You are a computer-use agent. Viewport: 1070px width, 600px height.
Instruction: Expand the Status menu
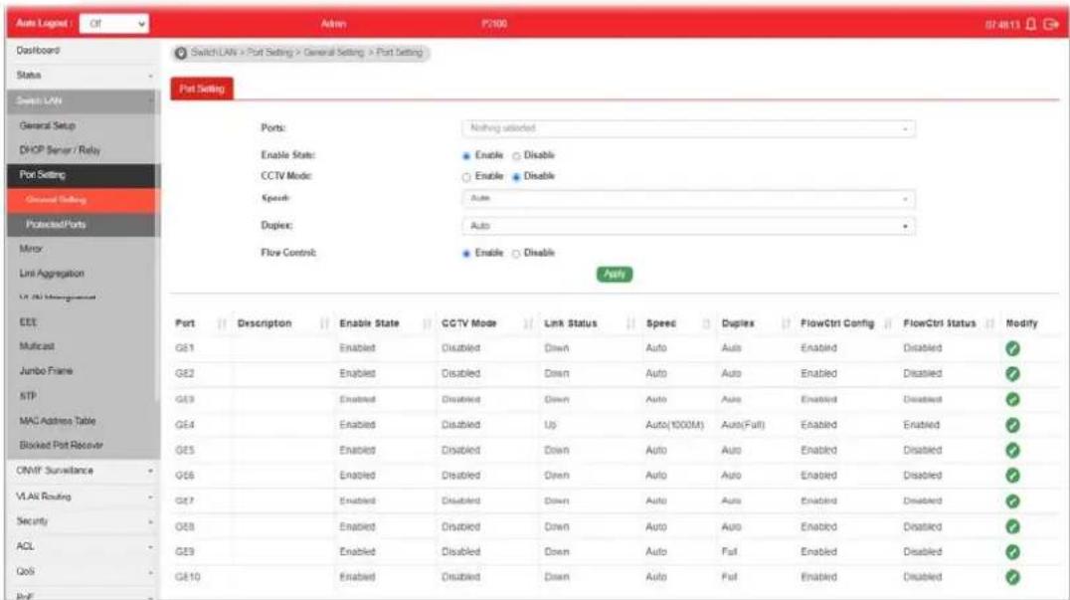click(x=84, y=75)
